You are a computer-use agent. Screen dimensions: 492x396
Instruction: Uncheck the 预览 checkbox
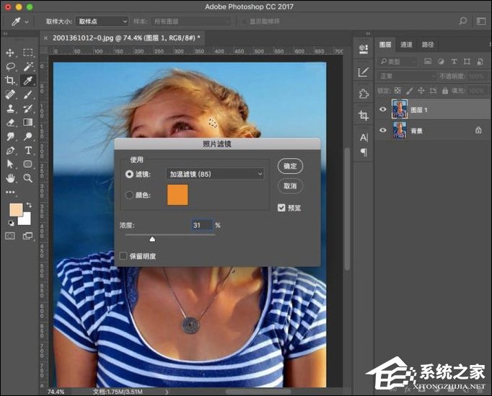click(x=281, y=207)
